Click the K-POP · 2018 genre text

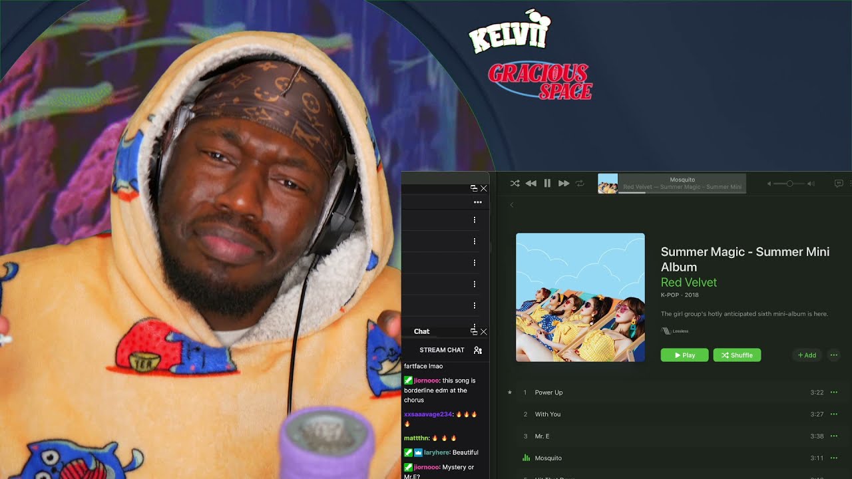tap(680, 295)
